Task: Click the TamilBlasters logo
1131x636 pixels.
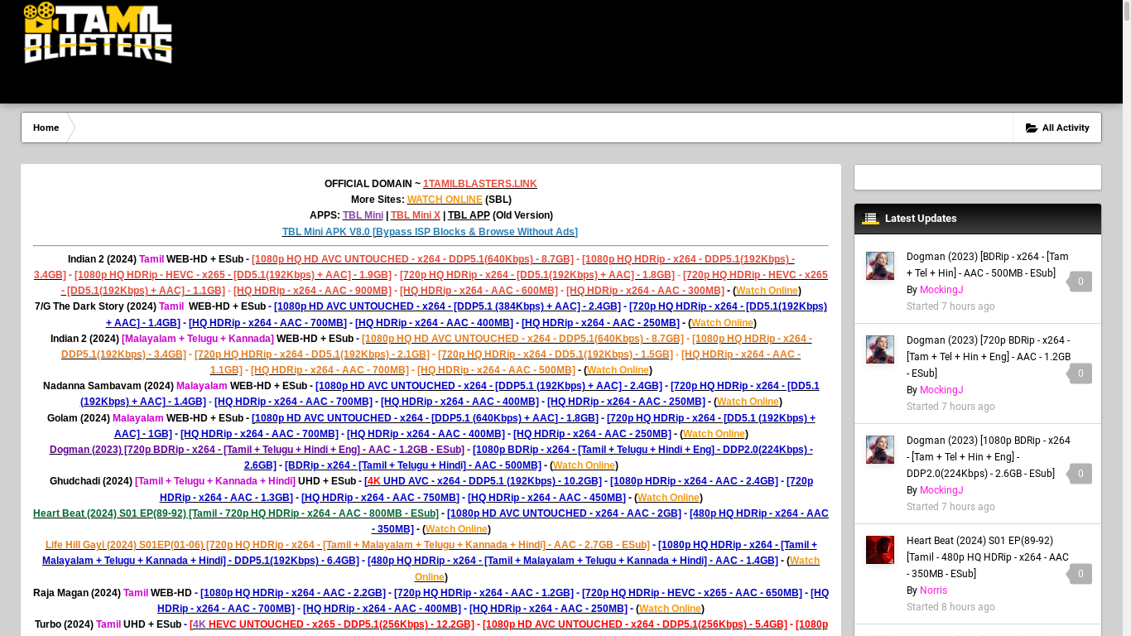Action: click(x=98, y=32)
